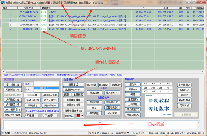Click the 批量恢复预置点1 button
Image resolution: width=207 pixels, height=136 pixels.
(x=73, y=111)
